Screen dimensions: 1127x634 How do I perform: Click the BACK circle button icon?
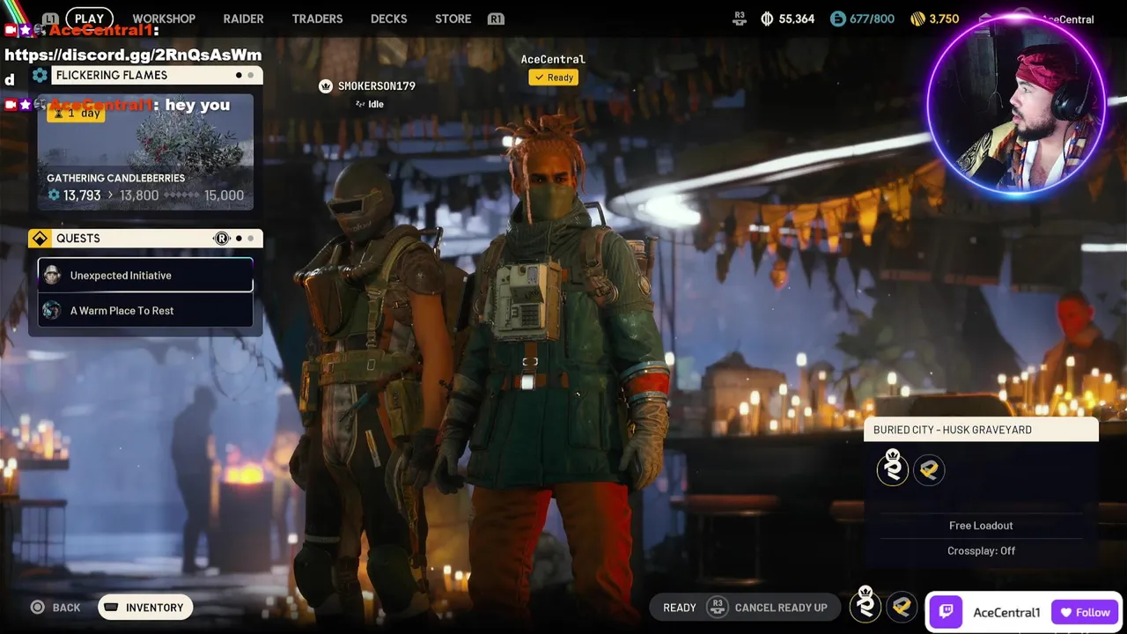pyautogui.click(x=37, y=608)
